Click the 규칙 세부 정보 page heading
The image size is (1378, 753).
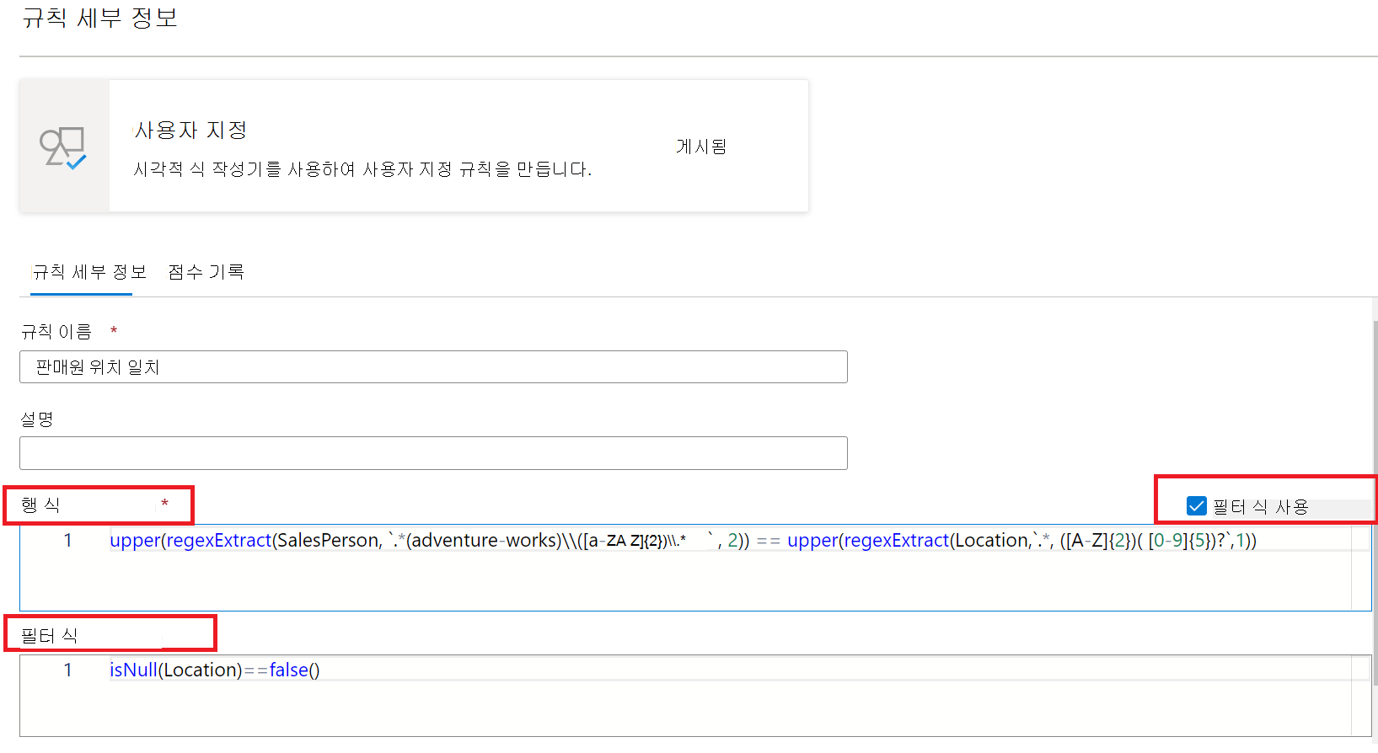tap(99, 17)
